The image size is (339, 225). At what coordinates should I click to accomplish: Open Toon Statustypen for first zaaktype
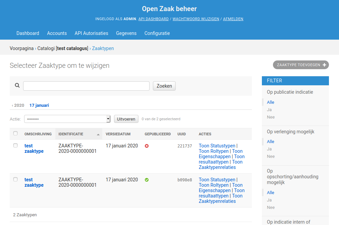pos(217,146)
